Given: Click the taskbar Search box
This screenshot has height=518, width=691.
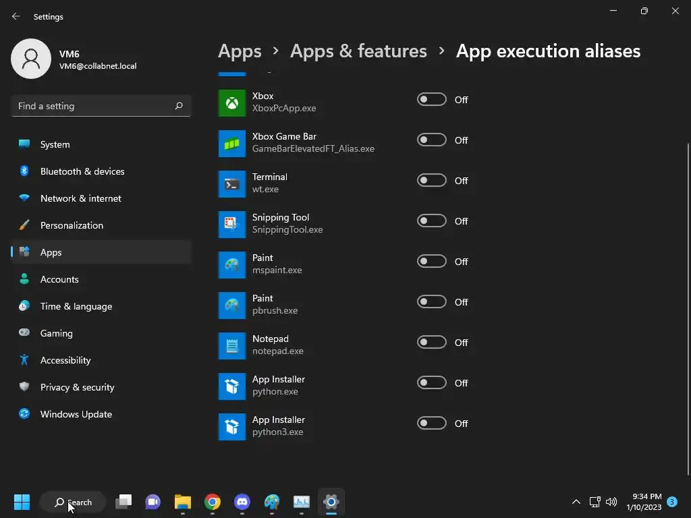Looking at the screenshot, I should (73, 502).
